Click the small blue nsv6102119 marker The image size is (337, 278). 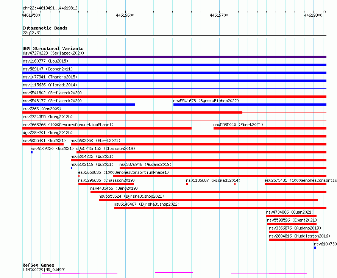coord(71,168)
